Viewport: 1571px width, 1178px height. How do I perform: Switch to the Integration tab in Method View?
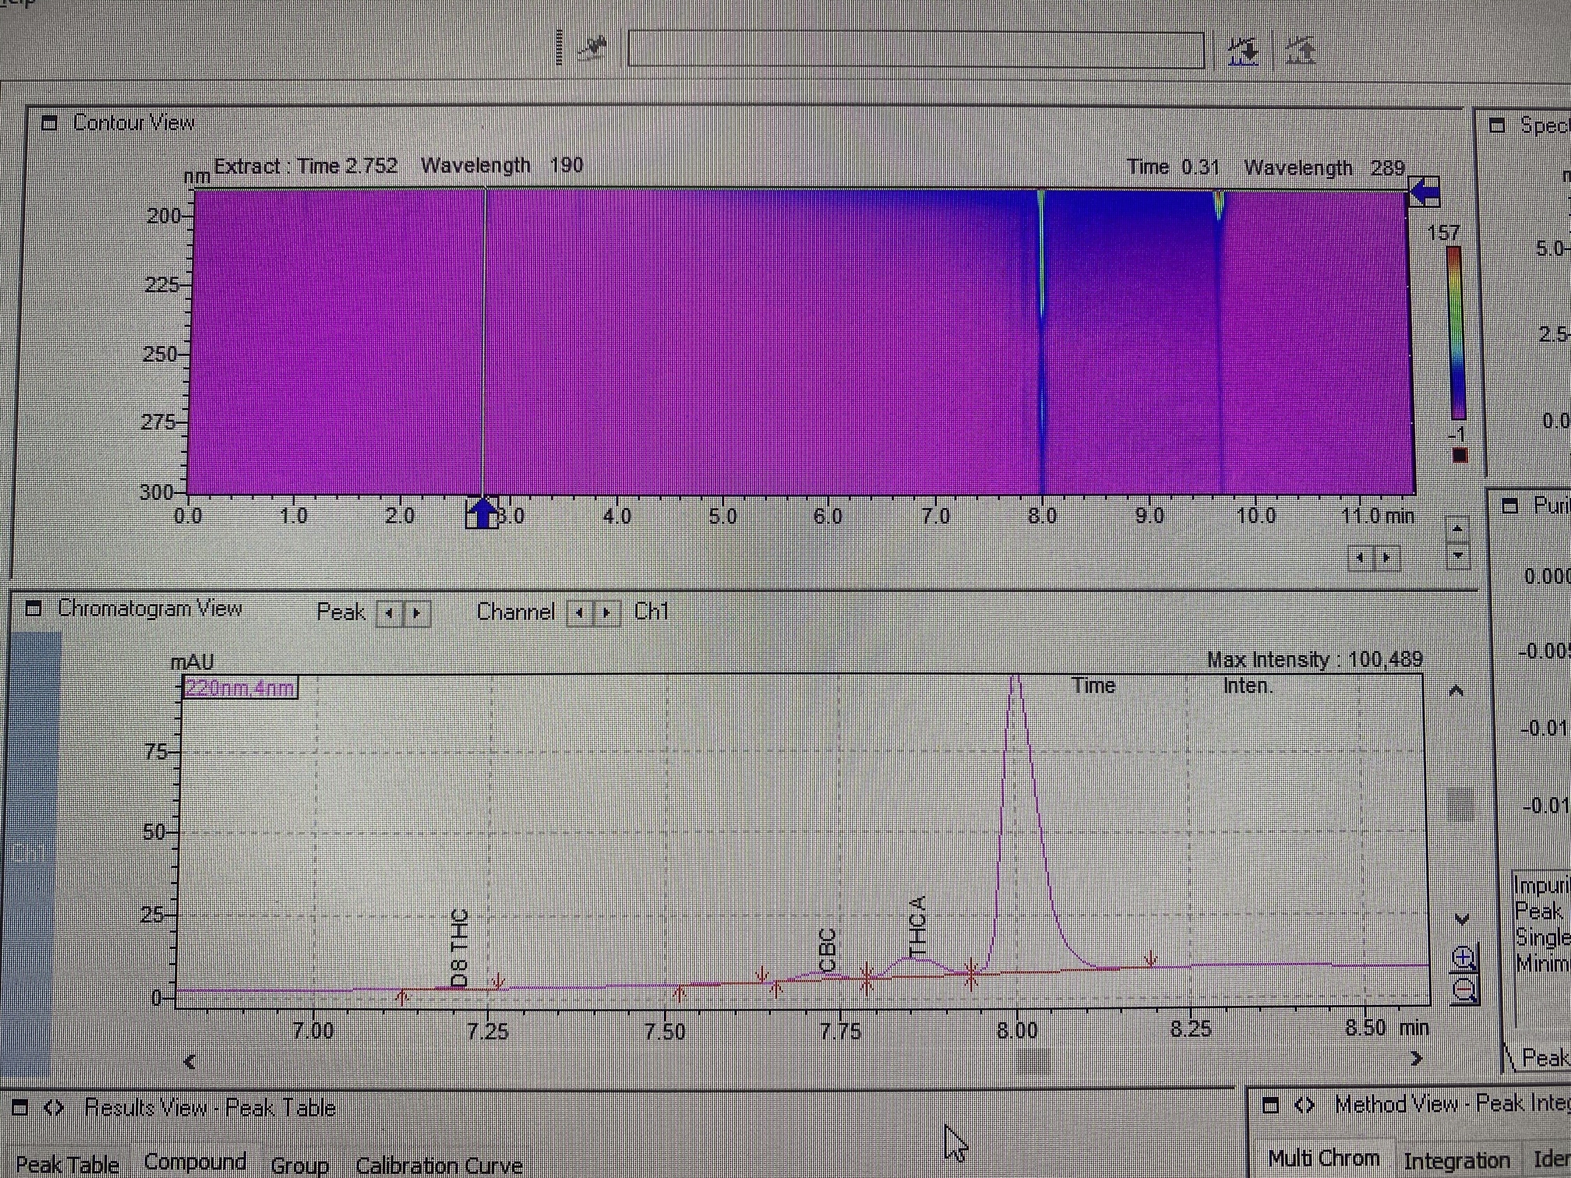[1456, 1161]
